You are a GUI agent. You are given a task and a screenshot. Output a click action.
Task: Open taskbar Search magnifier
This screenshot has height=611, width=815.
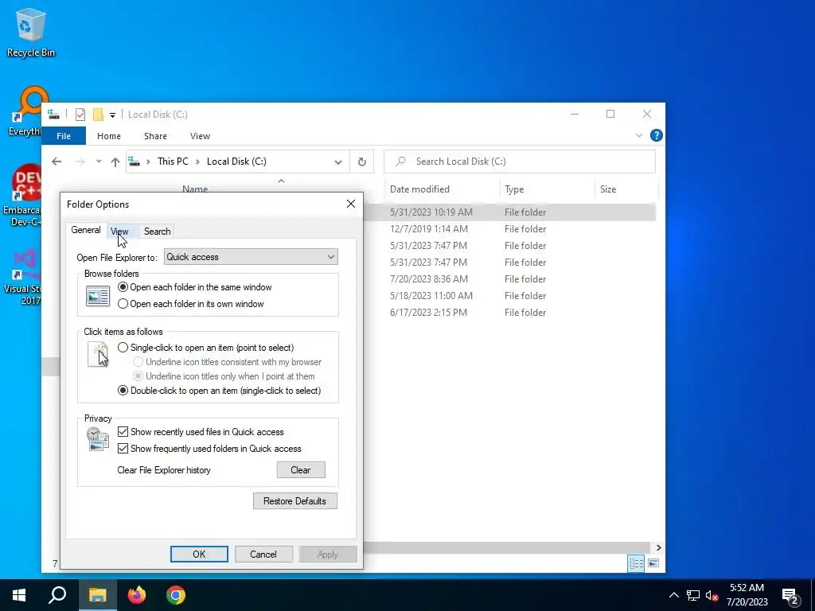coord(57,595)
